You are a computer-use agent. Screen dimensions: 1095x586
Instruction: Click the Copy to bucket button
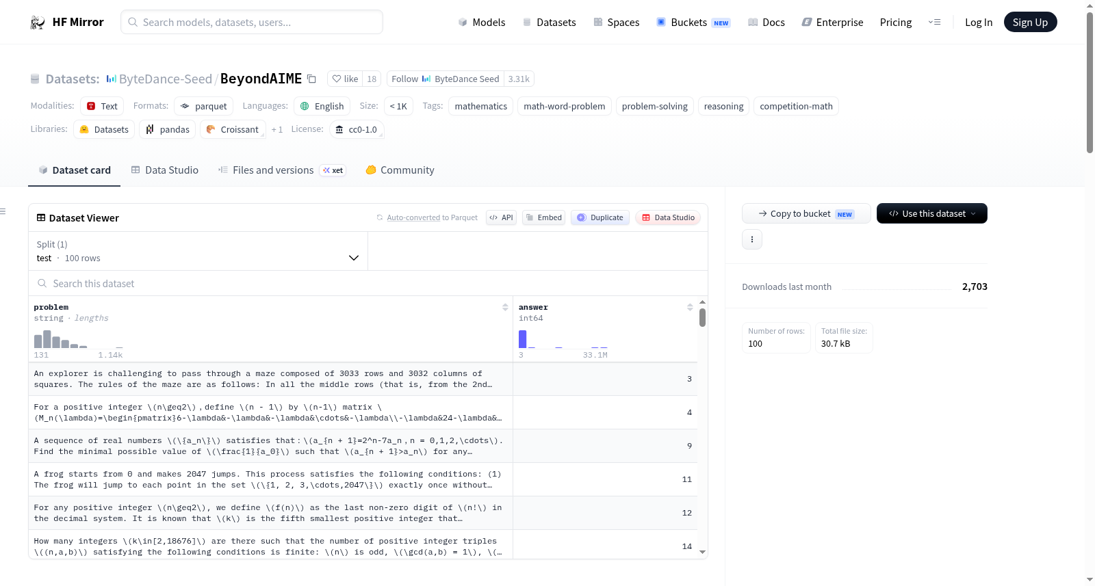[806, 213]
